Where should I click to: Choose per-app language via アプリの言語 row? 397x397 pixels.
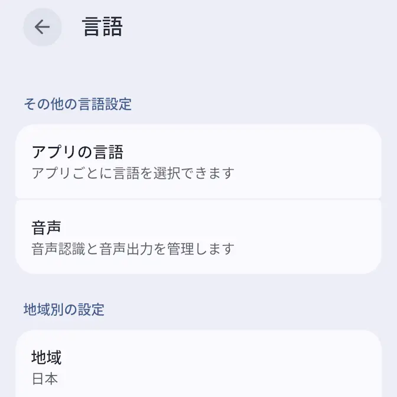[198, 161]
